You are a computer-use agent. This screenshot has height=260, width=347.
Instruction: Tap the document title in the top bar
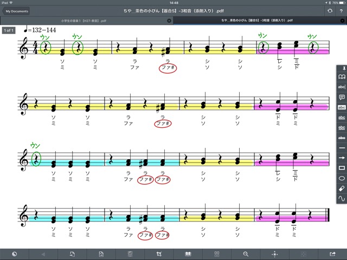tap(173, 11)
